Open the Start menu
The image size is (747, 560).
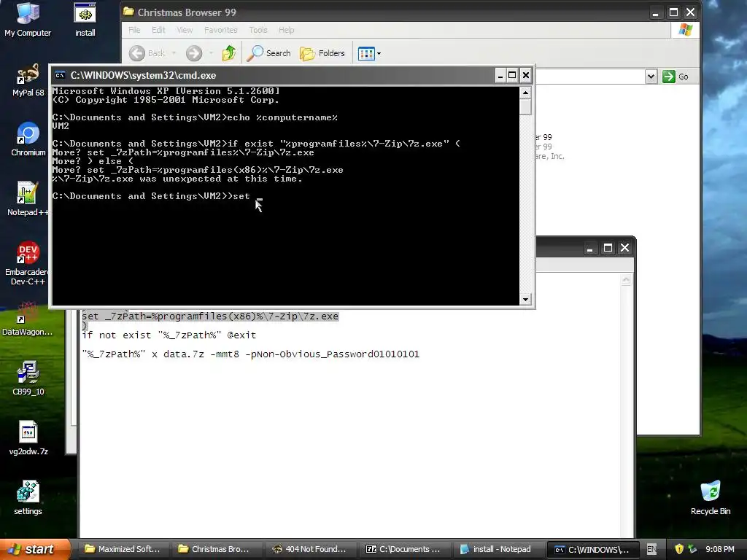point(34,549)
